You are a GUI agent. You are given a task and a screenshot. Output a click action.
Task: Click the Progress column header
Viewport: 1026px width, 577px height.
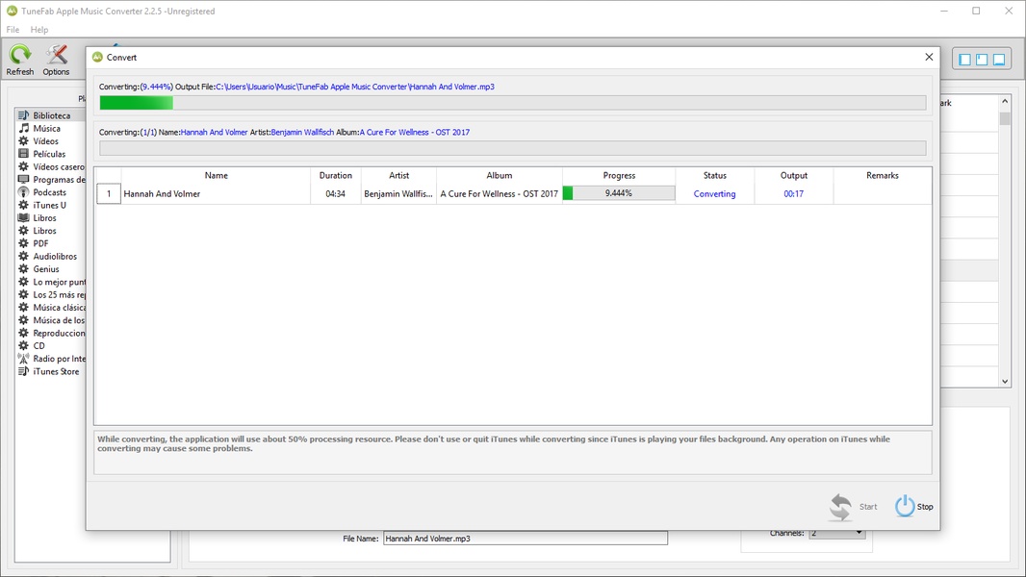point(619,175)
